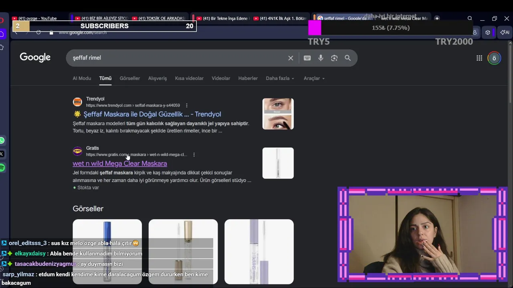The image size is (513, 288).
Task: Open the on-screen keyboard icon in search bar
Action: [307, 58]
